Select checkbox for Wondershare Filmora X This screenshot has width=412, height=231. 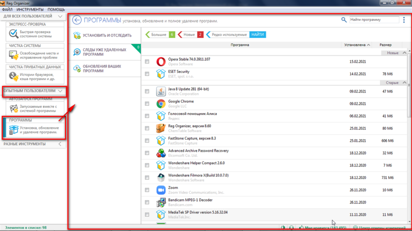pos(147,178)
